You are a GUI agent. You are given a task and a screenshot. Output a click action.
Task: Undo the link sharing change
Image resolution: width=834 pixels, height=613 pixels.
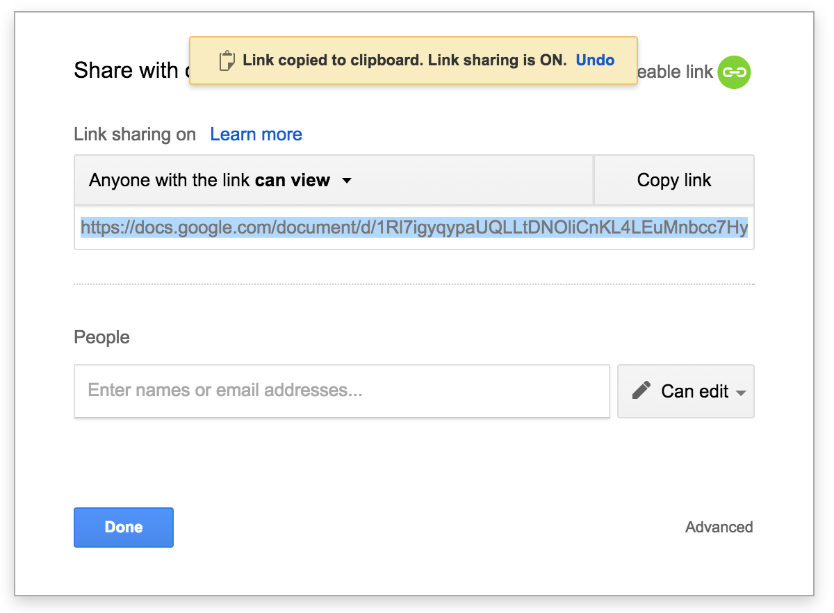tap(595, 60)
